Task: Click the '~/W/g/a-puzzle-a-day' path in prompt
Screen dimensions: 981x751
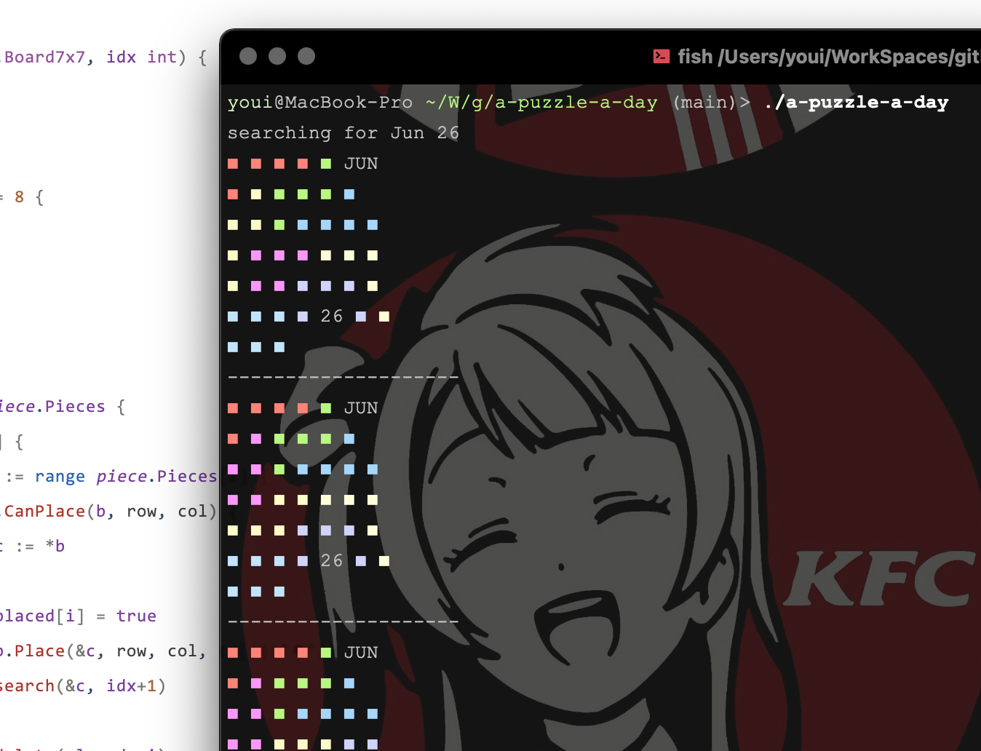Action: pos(541,103)
